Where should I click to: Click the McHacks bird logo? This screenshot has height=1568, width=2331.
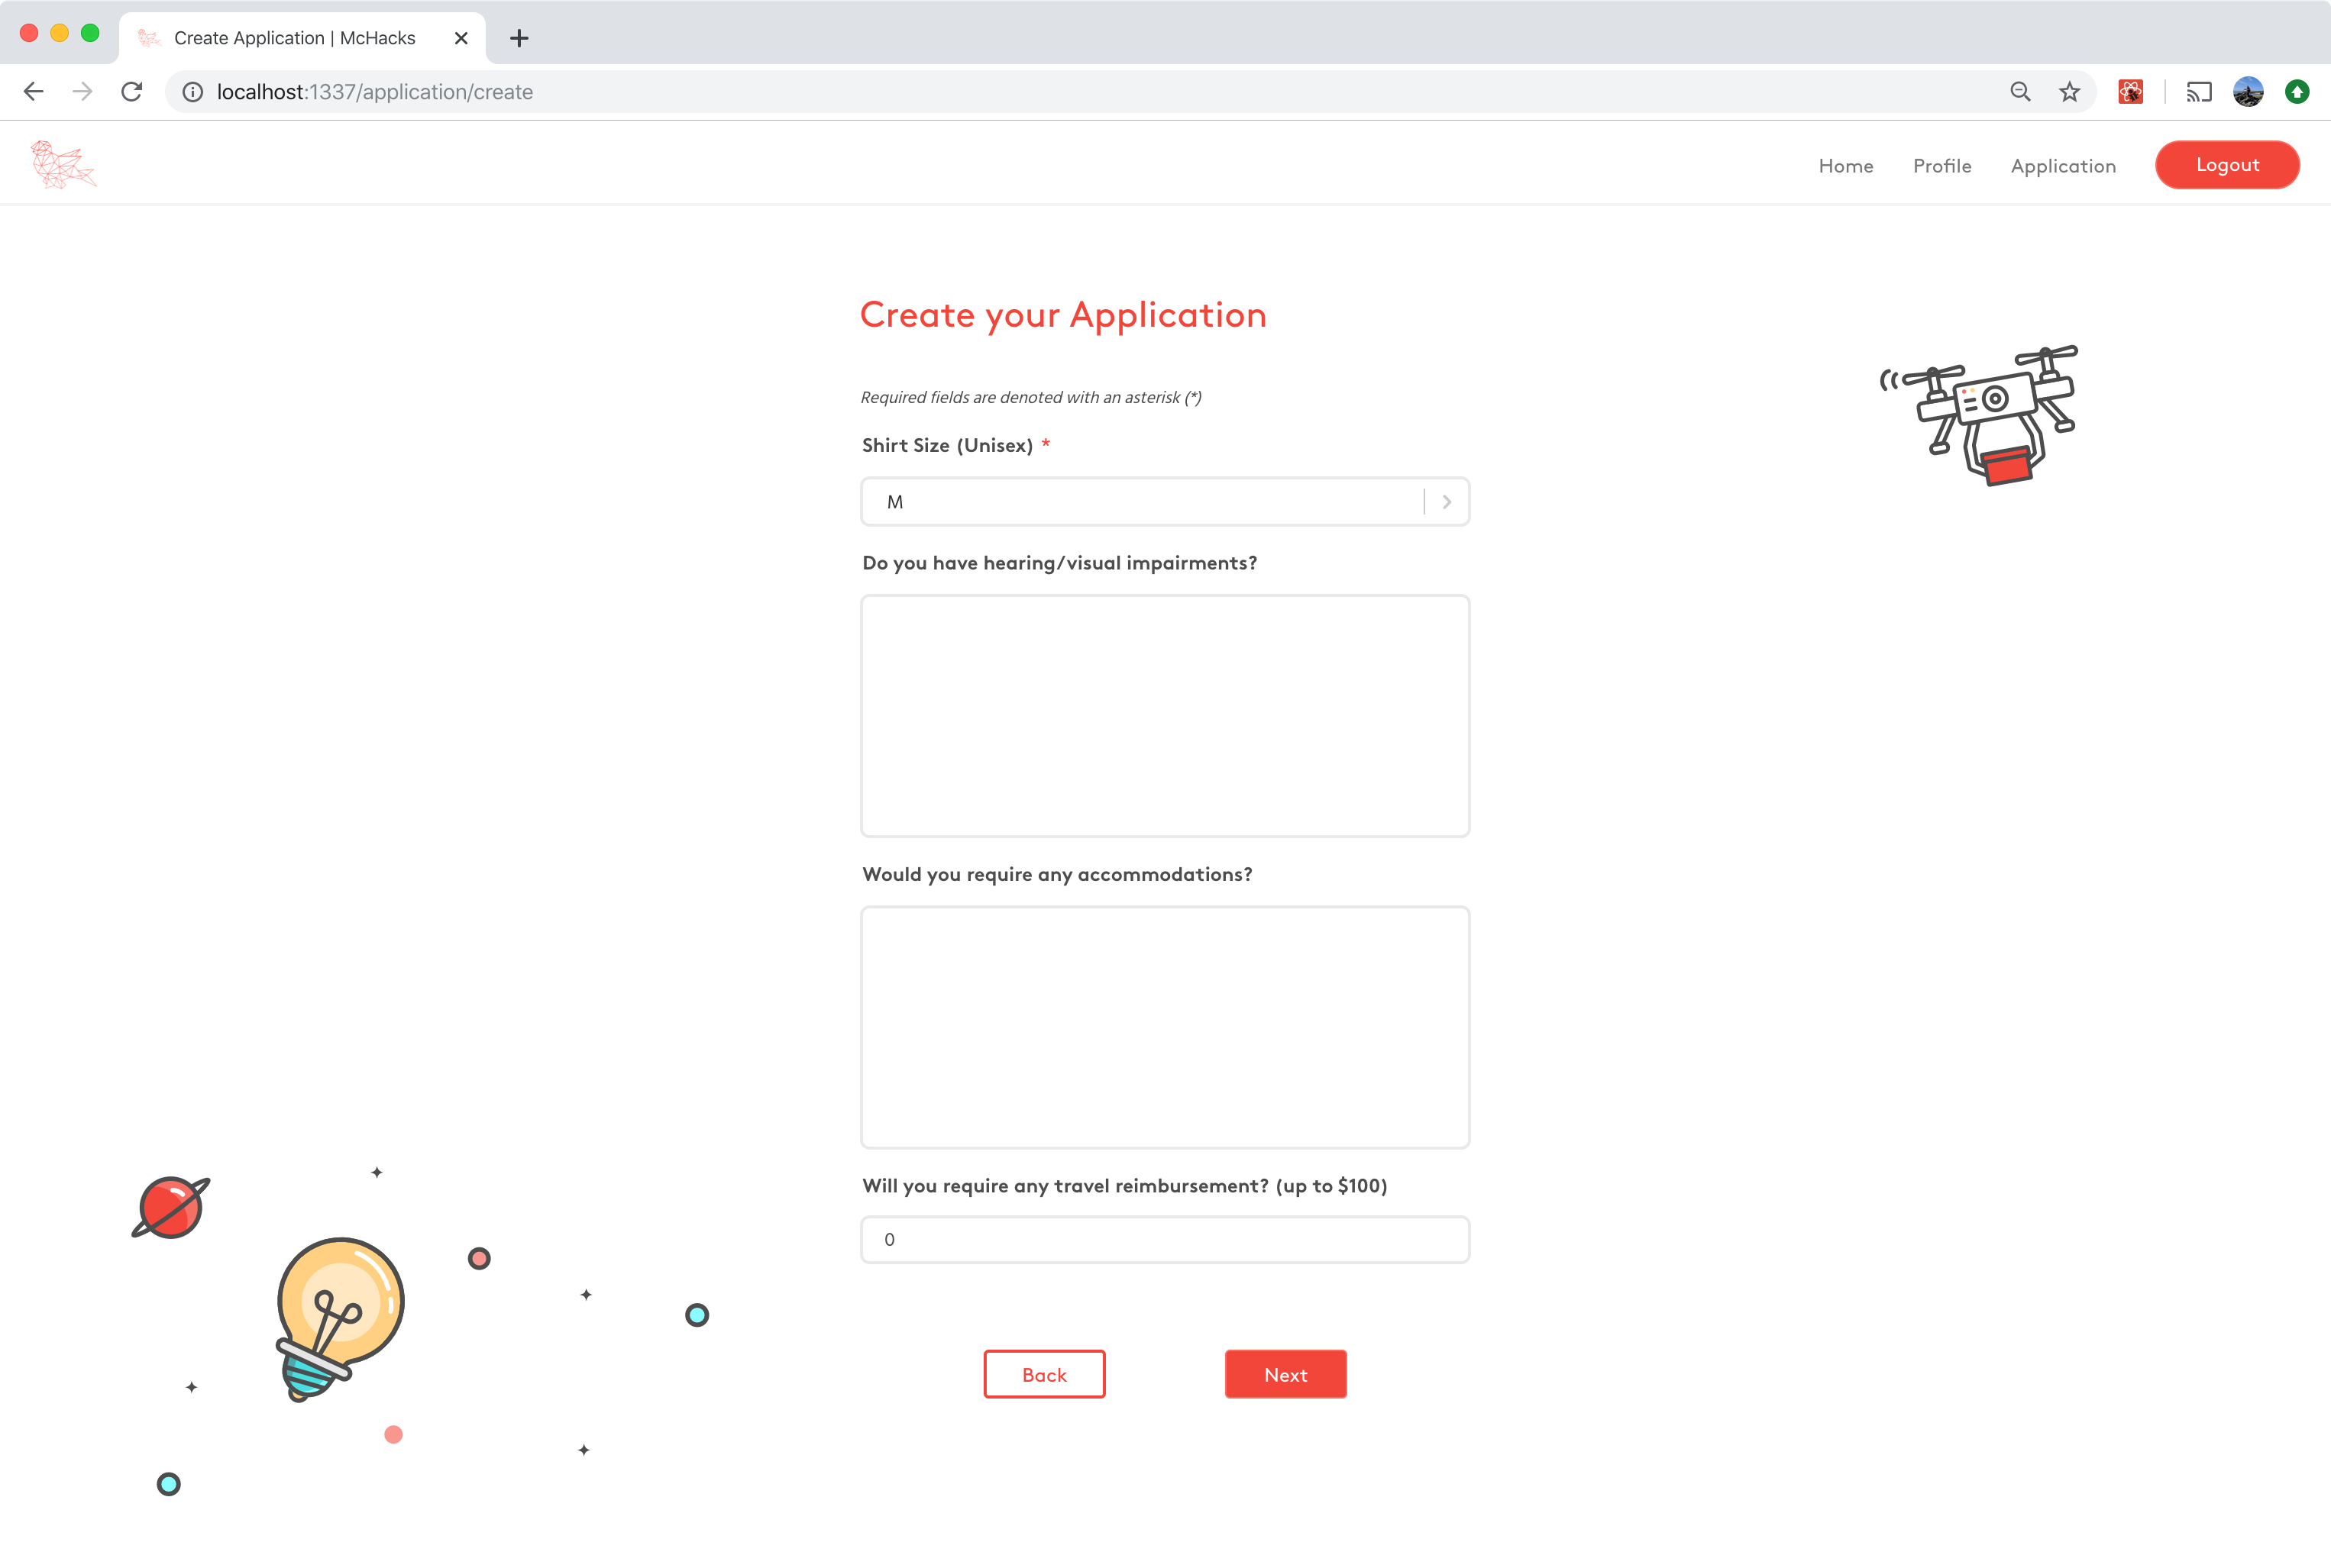click(x=63, y=164)
